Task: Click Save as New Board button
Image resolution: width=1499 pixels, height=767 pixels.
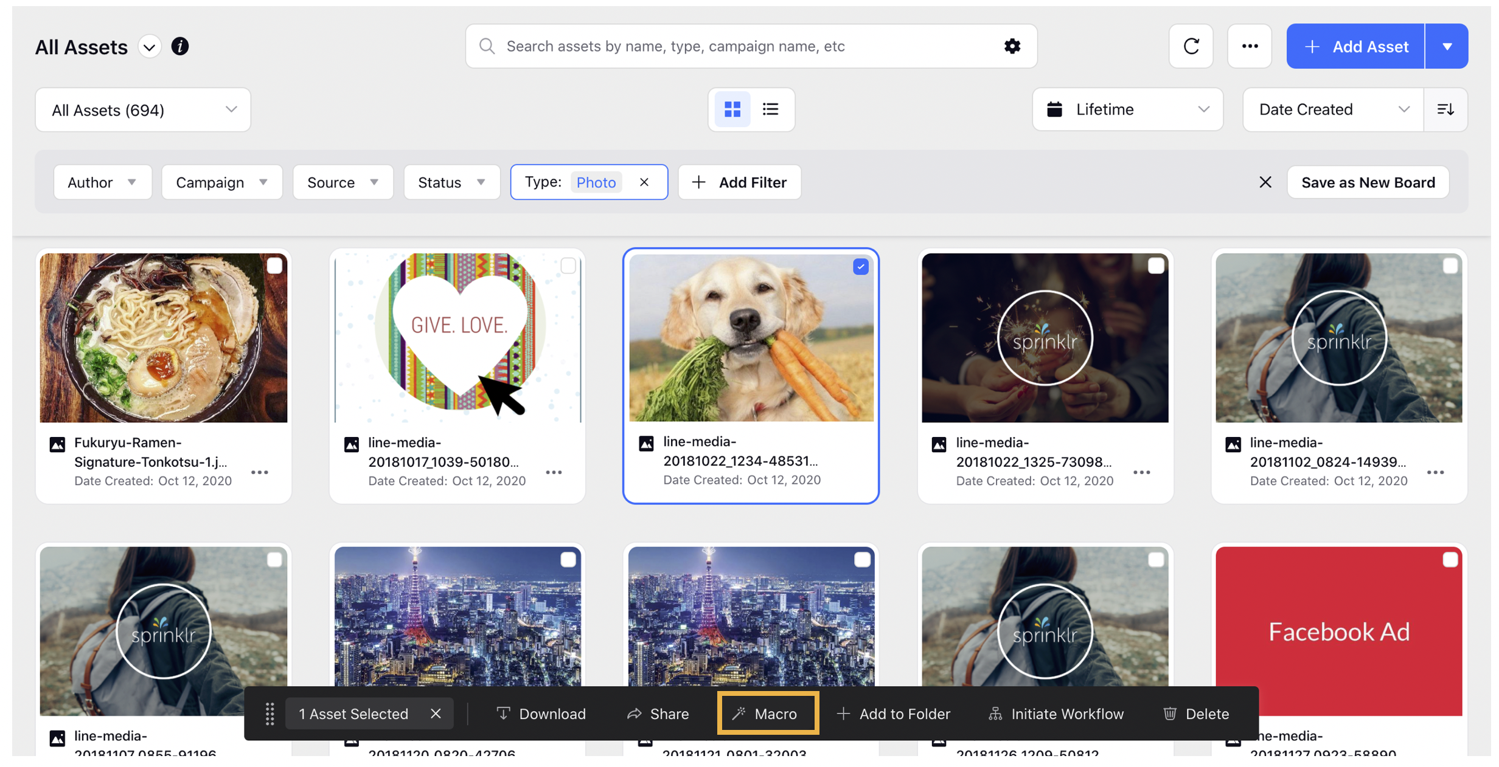Action: pyautogui.click(x=1368, y=181)
